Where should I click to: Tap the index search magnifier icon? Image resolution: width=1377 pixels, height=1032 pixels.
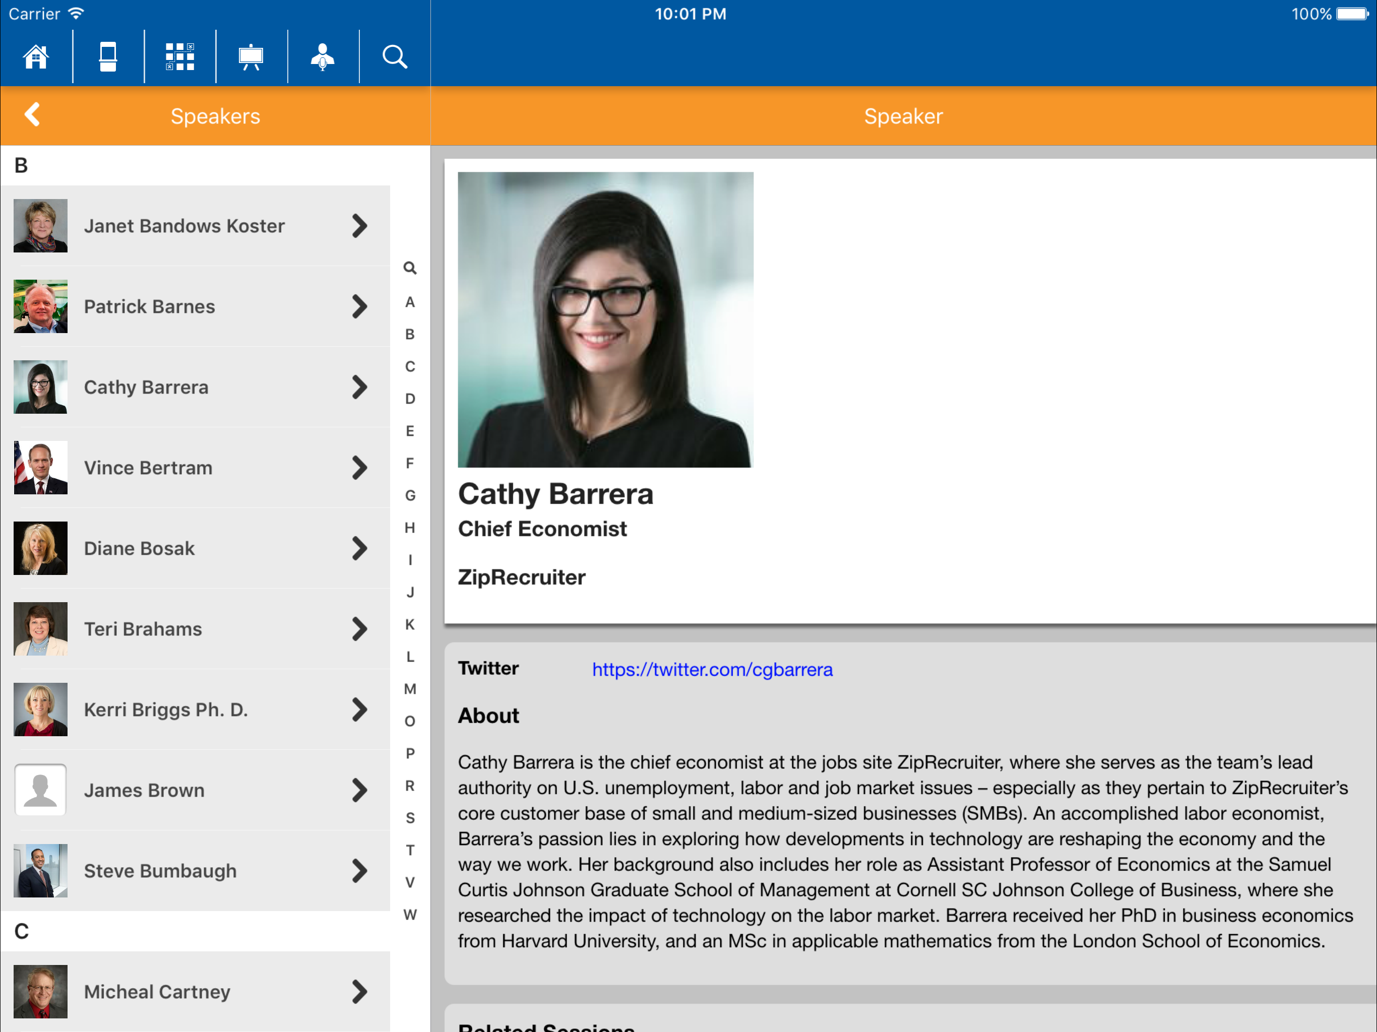pos(410,268)
